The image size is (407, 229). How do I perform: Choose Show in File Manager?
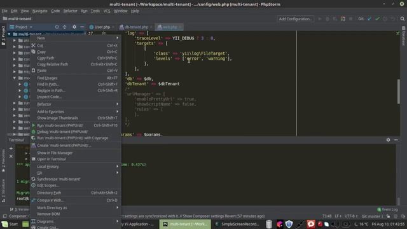pyautogui.click(x=75, y=153)
